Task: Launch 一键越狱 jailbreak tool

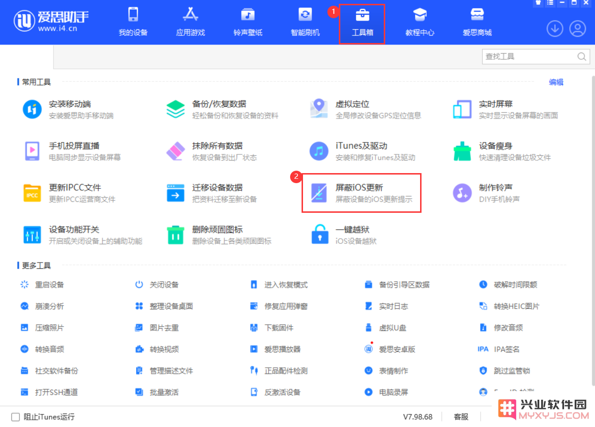Action: (343, 235)
